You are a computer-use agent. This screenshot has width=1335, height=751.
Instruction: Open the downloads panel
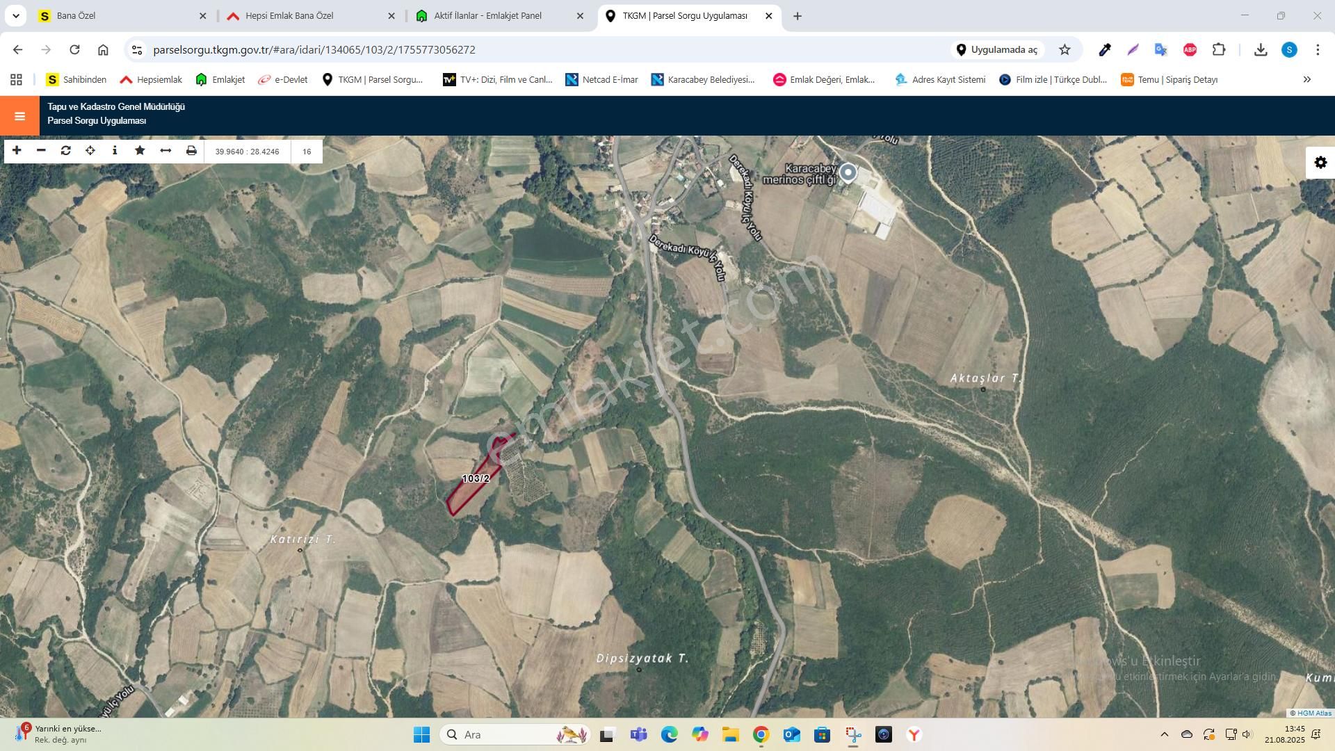tap(1260, 49)
